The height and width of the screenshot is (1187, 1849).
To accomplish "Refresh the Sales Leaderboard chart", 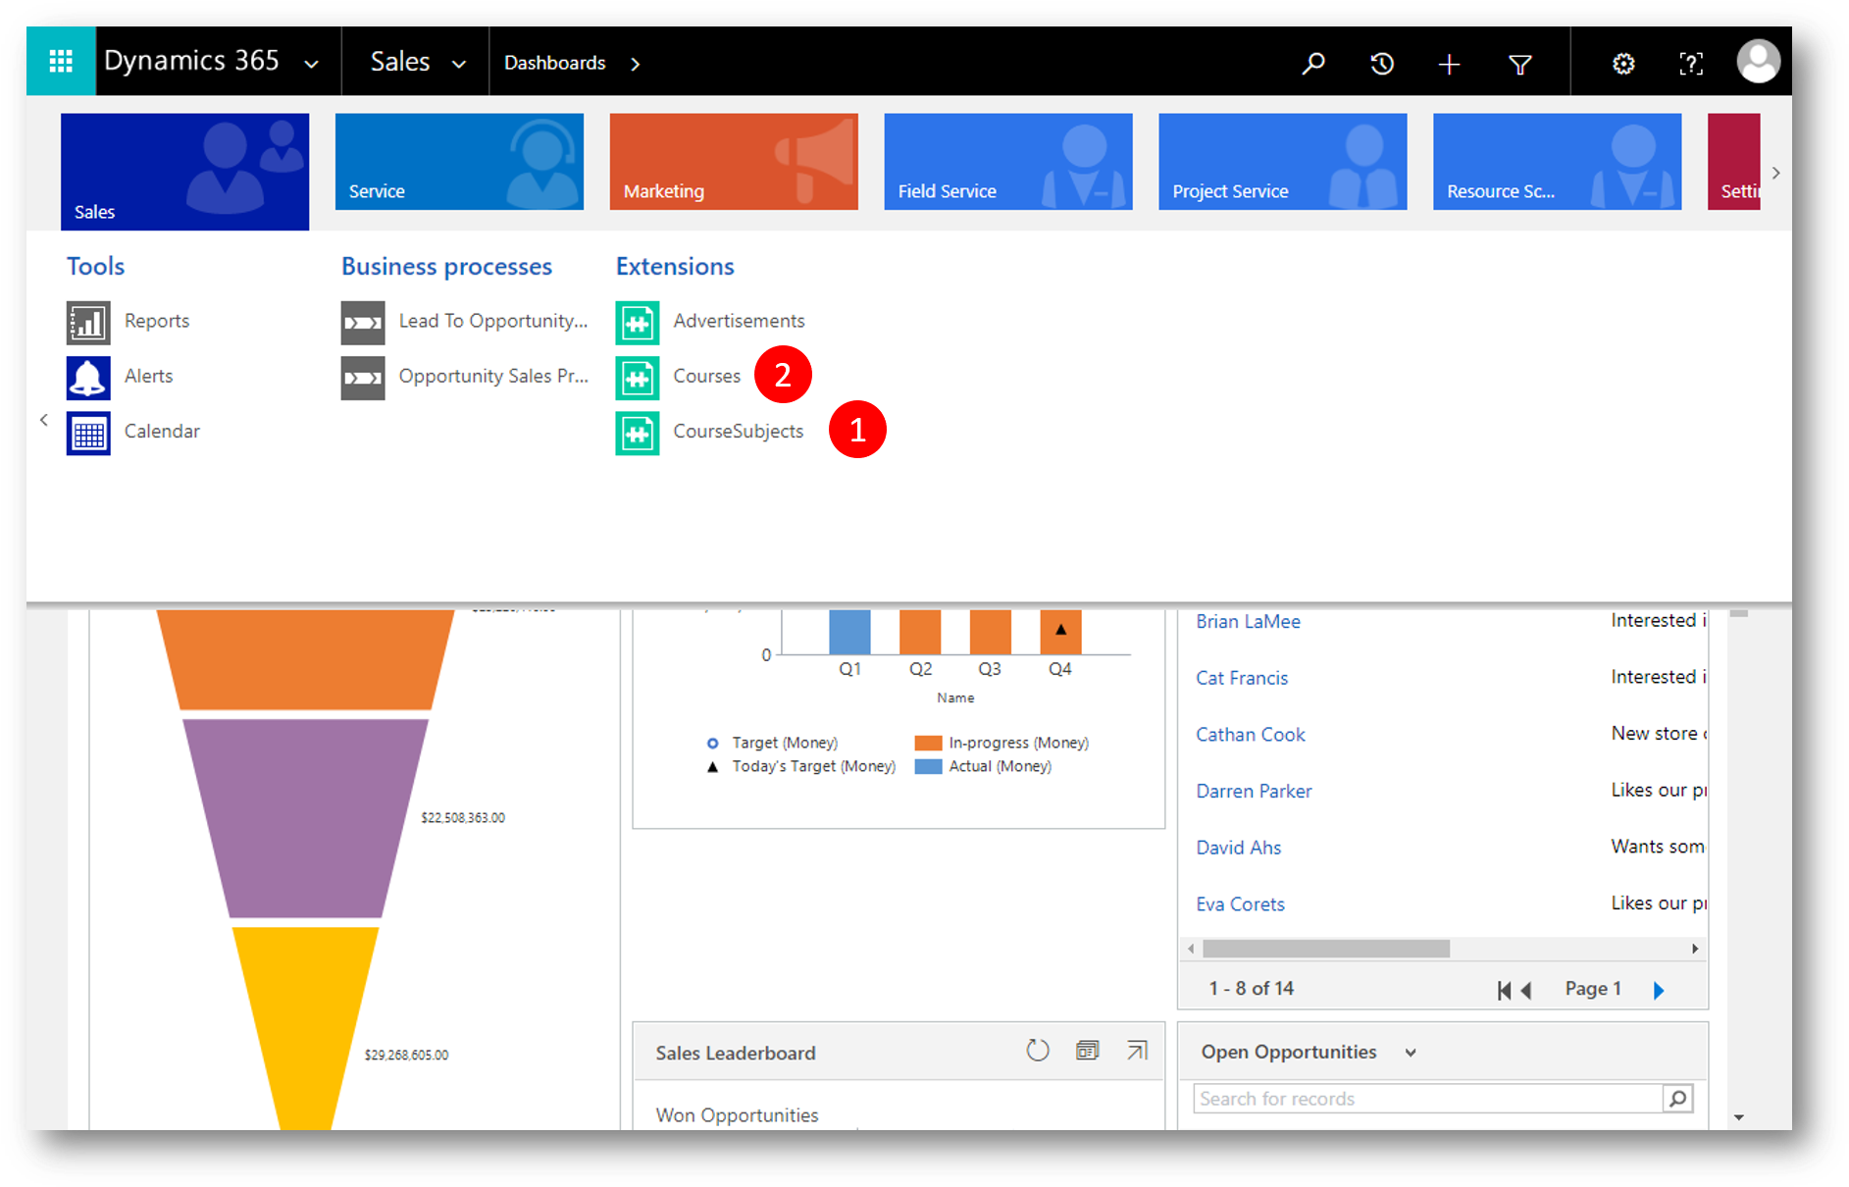I will (1037, 1051).
